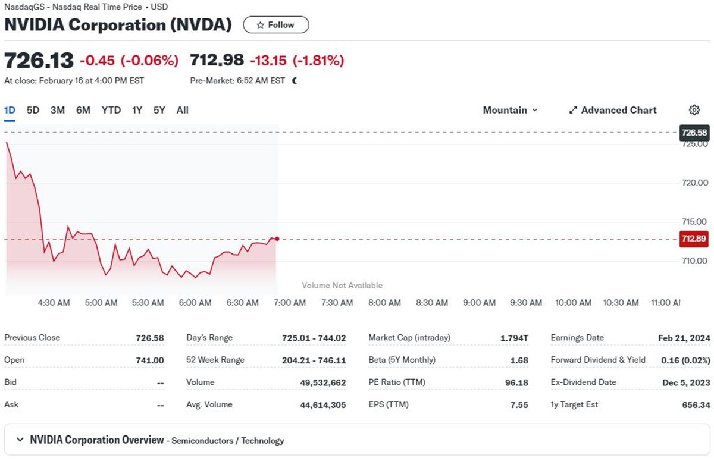Click the Follow star button

276,25
